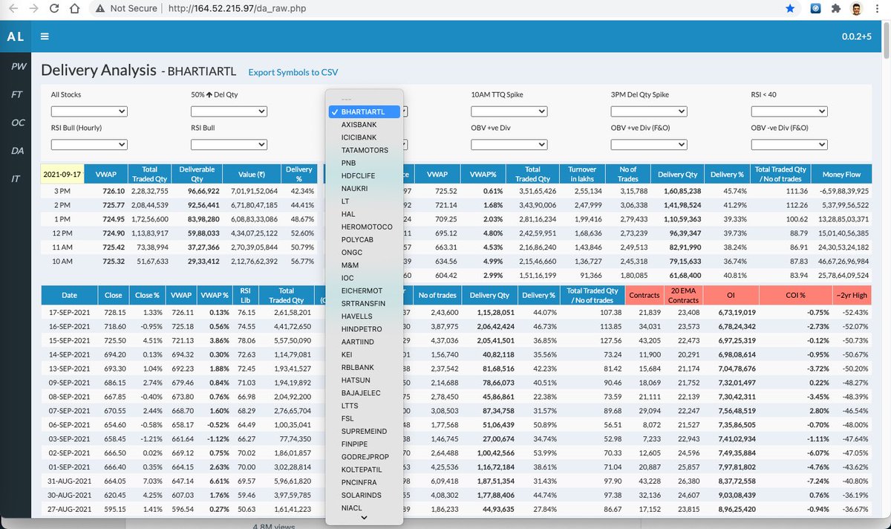Bookmark page with the star icon

[x=790, y=8]
